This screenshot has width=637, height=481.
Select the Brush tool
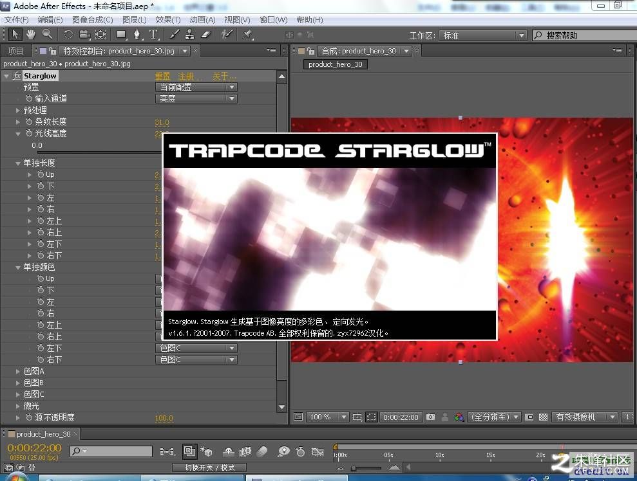click(x=175, y=35)
